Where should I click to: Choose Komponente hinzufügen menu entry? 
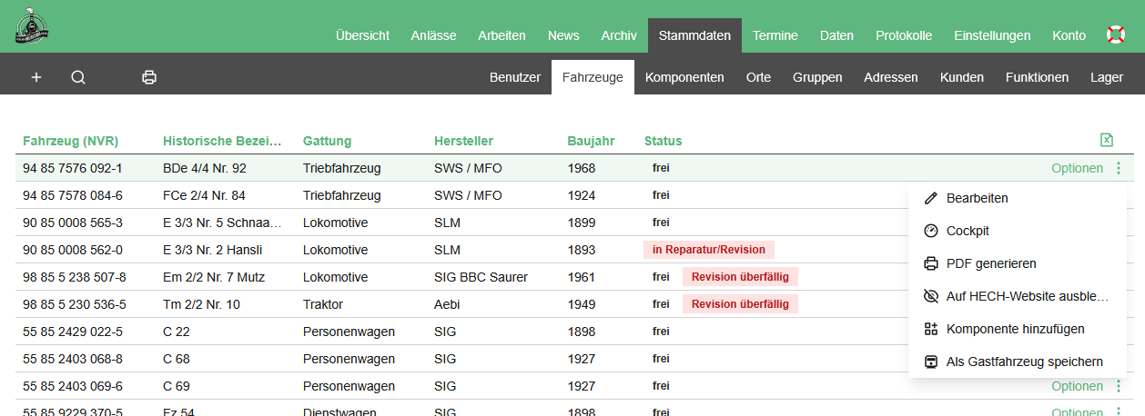click(1018, 329)
